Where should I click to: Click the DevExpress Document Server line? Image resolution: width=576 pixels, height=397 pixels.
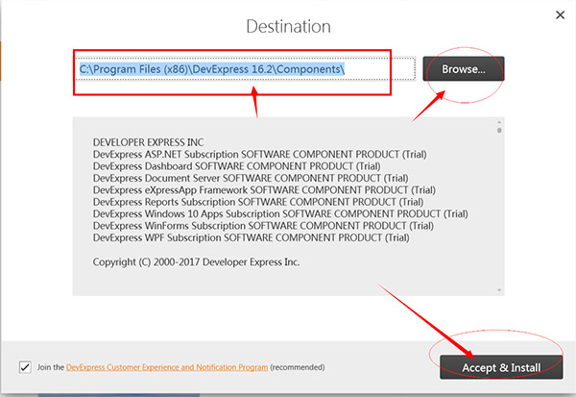[251, 178]
